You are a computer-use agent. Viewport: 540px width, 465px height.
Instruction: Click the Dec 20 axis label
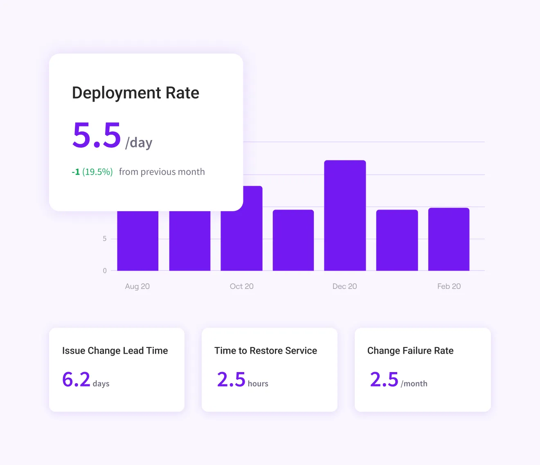click(x=344, y=286)
